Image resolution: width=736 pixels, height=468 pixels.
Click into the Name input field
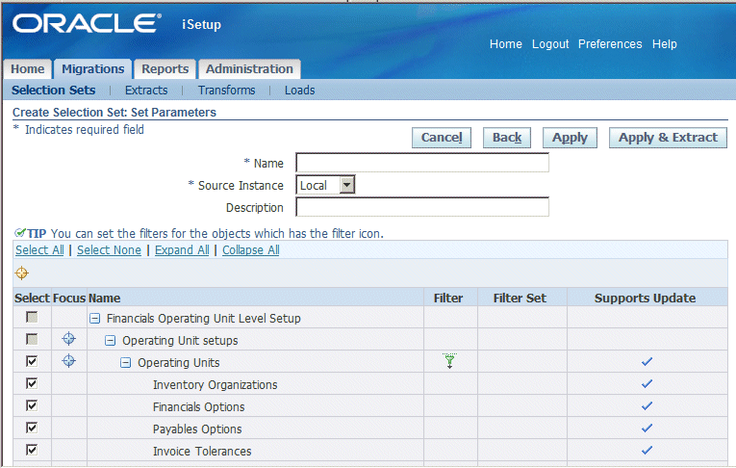pos(422,163)
